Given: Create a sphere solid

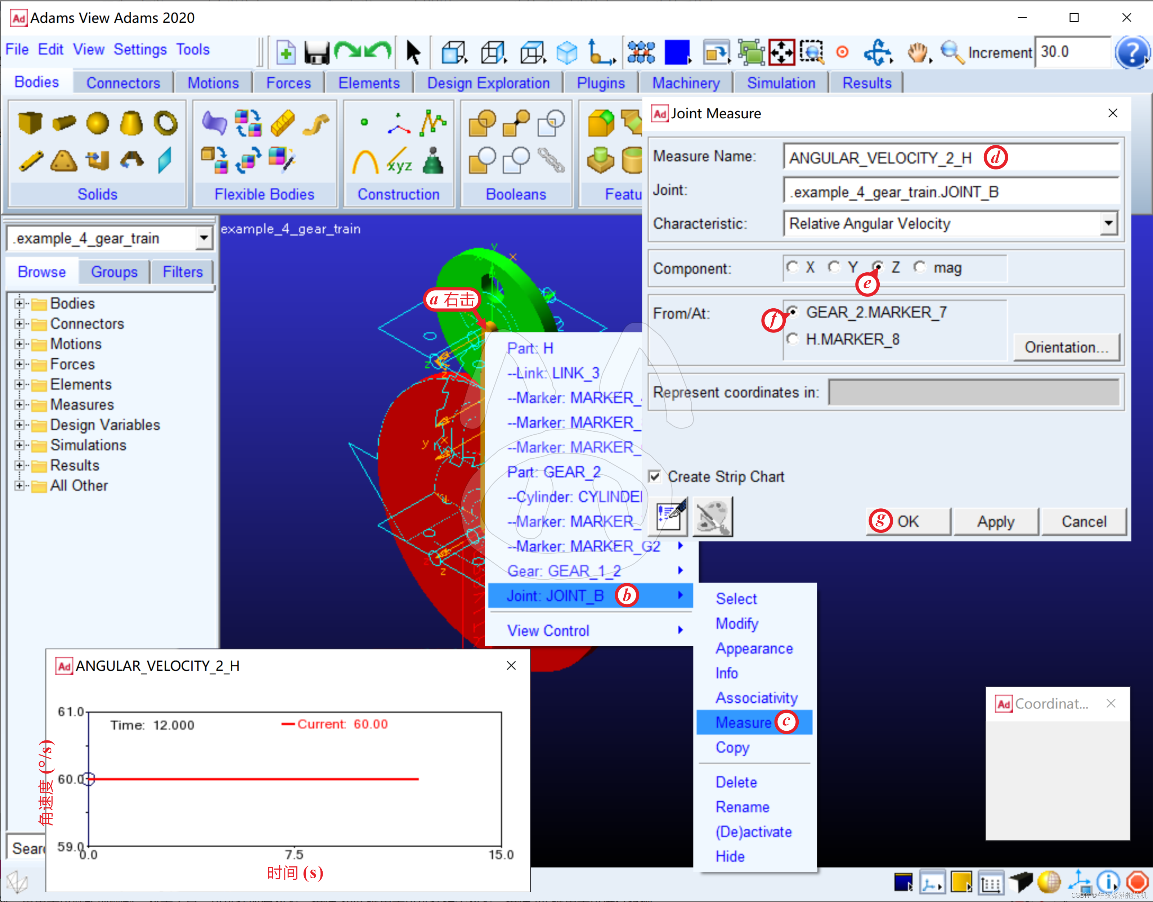Looking at the screenshot, I should (x=98, y=123).
